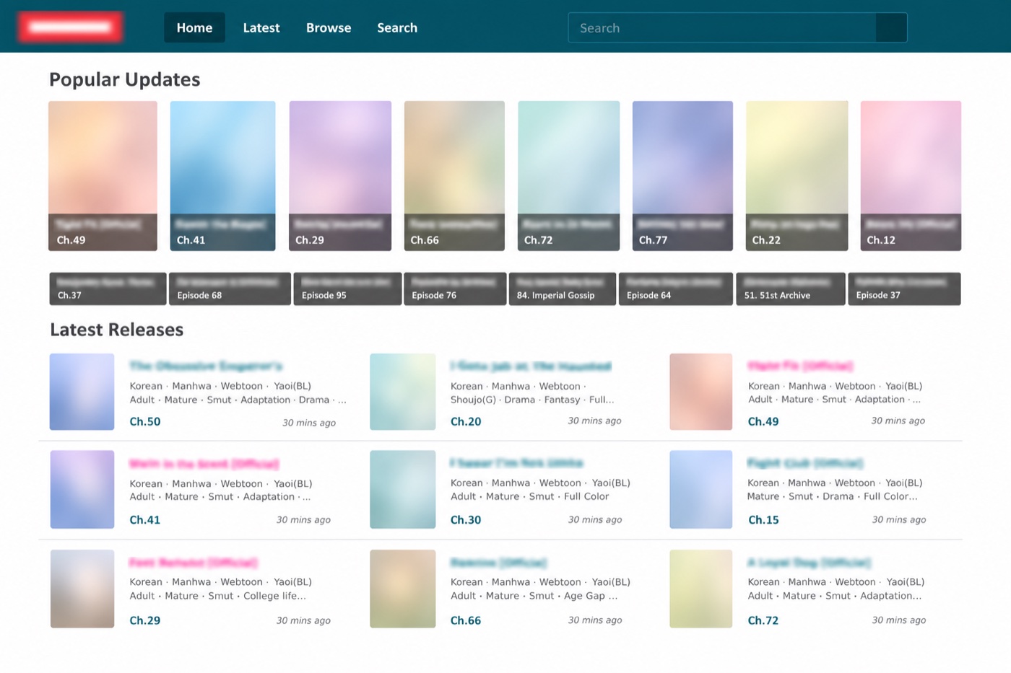Click the Episode 37 update tile
1011x673 pixels.
[904, 289]
